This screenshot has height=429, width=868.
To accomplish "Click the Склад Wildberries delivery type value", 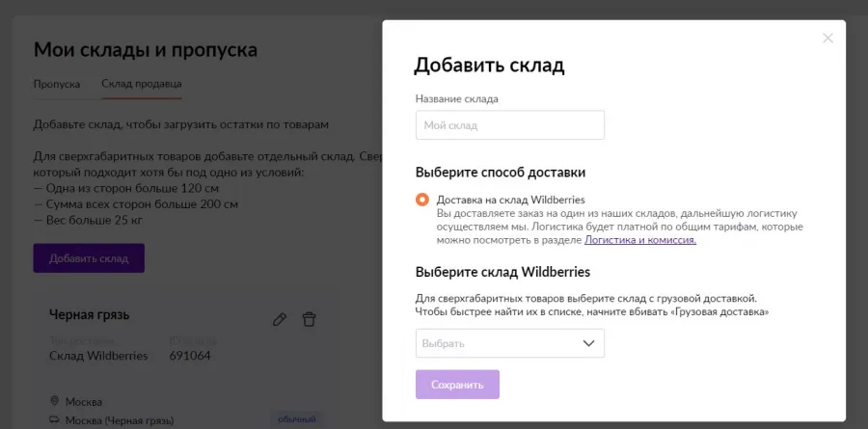I will (x=98, y=356).
